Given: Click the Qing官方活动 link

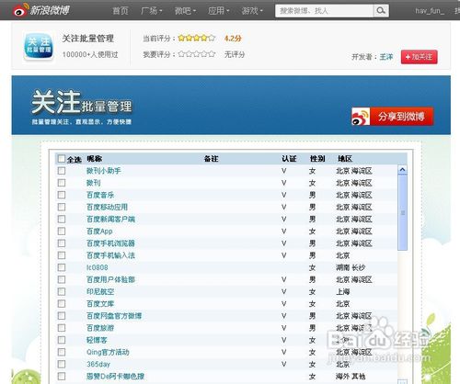Looking at the screenshot, I should click(108, 352).
